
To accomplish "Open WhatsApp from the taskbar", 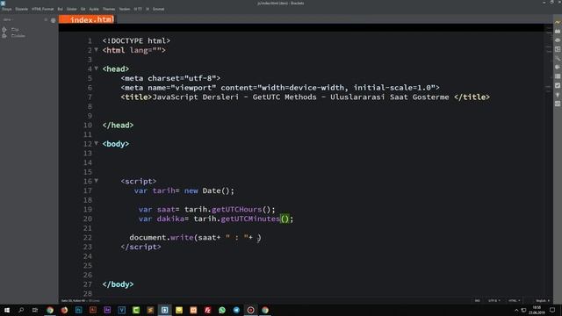I will (x=222, y=310).
